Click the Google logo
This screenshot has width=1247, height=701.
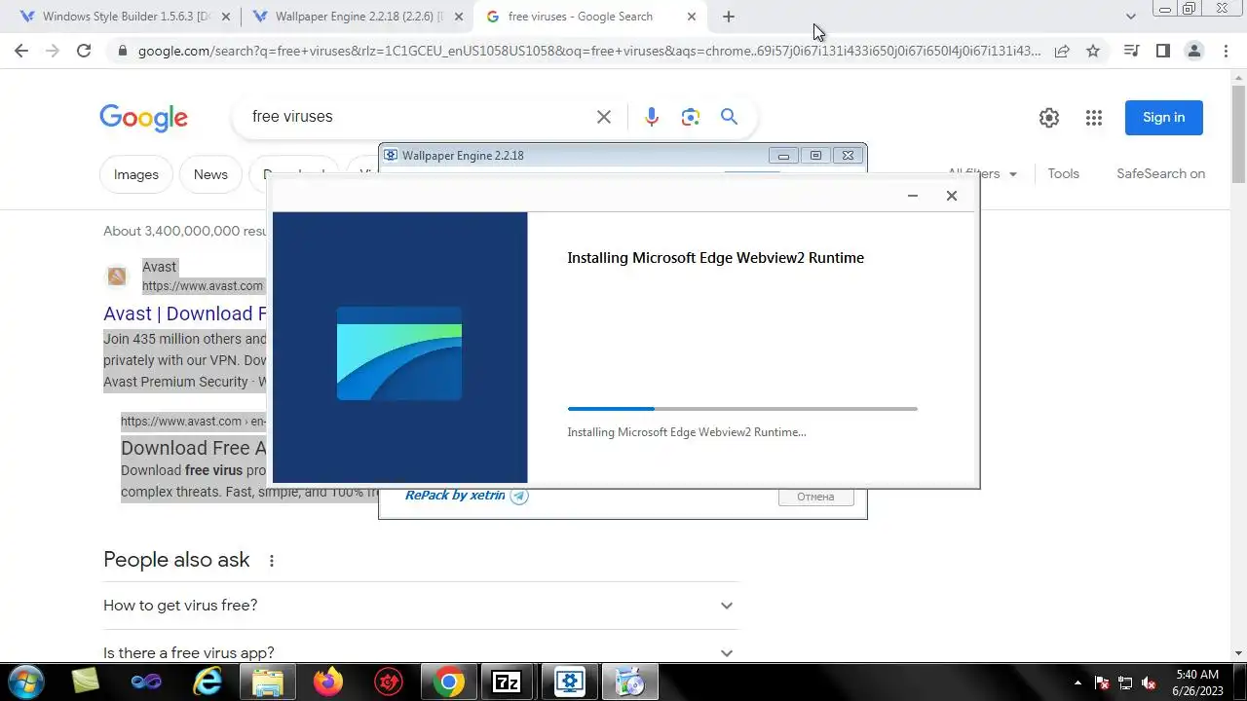143,118
